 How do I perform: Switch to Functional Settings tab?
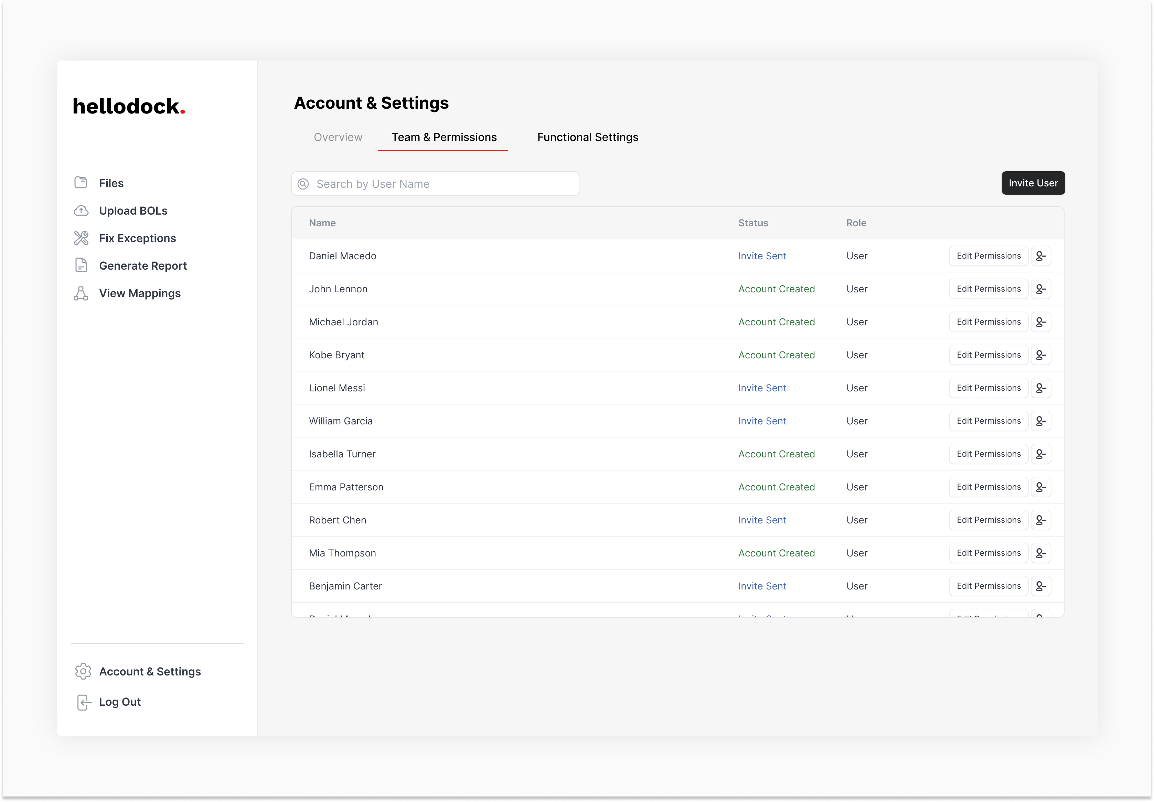coord(588,137)
